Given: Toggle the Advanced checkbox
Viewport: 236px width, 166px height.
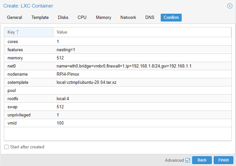Looking at the screenshot, I should click(188, 160).
